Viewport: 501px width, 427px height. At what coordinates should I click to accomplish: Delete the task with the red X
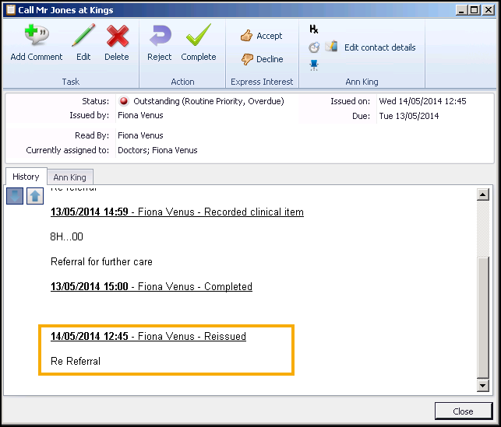(x=117, y=37)
